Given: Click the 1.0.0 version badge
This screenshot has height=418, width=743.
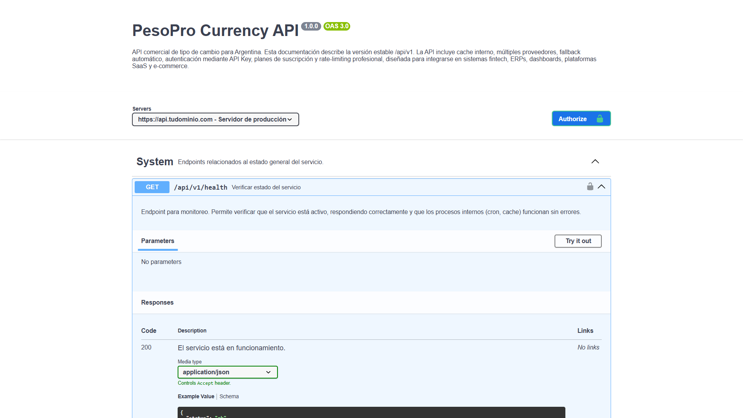Looking at the screenshot, I should pos(311,26).
